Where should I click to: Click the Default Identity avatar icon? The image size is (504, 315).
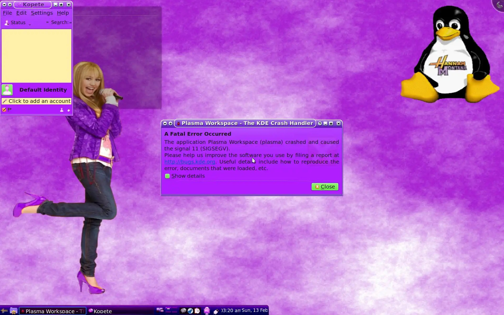click(x=7, y=90)
